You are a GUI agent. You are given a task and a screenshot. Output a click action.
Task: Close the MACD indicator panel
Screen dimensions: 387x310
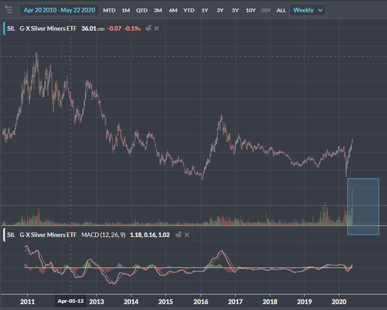pos(187,235)
